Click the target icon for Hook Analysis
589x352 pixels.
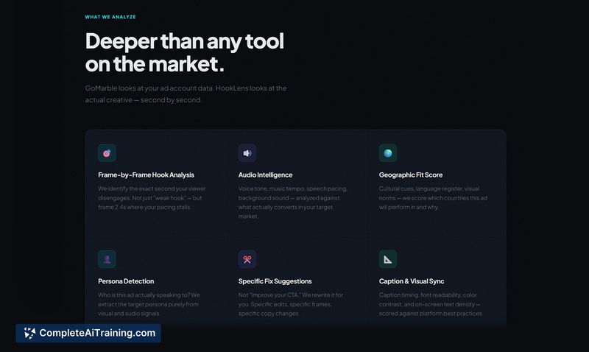click(x=107, y=153)
